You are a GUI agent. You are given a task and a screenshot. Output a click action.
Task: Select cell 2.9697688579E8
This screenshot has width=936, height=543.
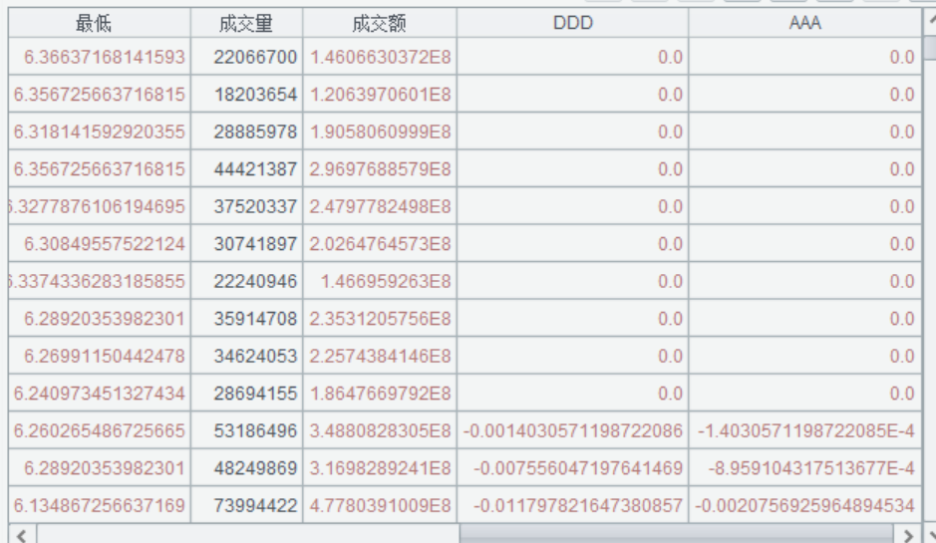tap(380, 168)
